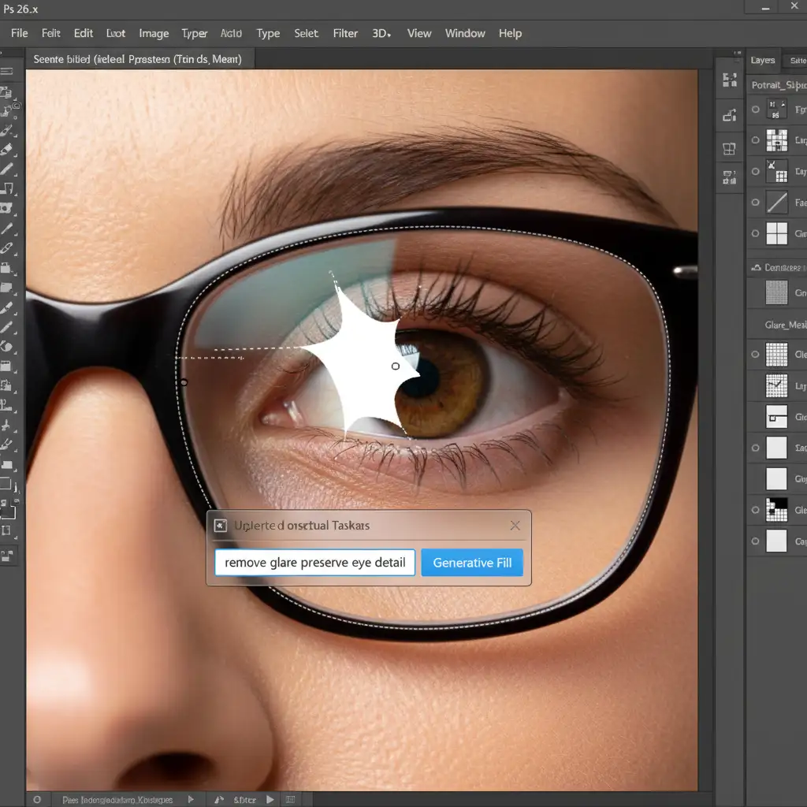Click the fourth icon in the collapsed panel dock
807x807 pixels.
[729, 178]
